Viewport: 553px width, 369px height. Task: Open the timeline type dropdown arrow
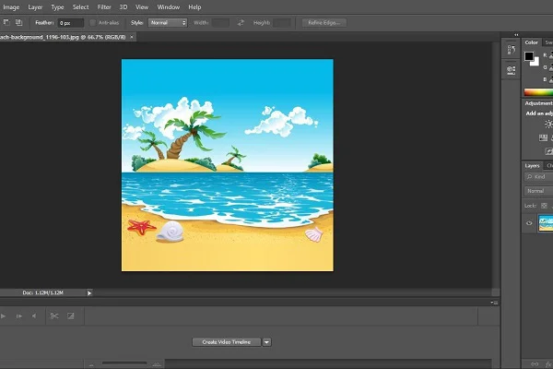coord(267,342)
